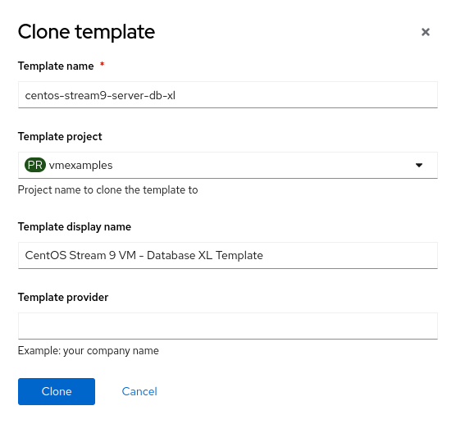456x424 pixels.
Task: Click the 'Project name to clone' helper text
Action: click(108, 190)
